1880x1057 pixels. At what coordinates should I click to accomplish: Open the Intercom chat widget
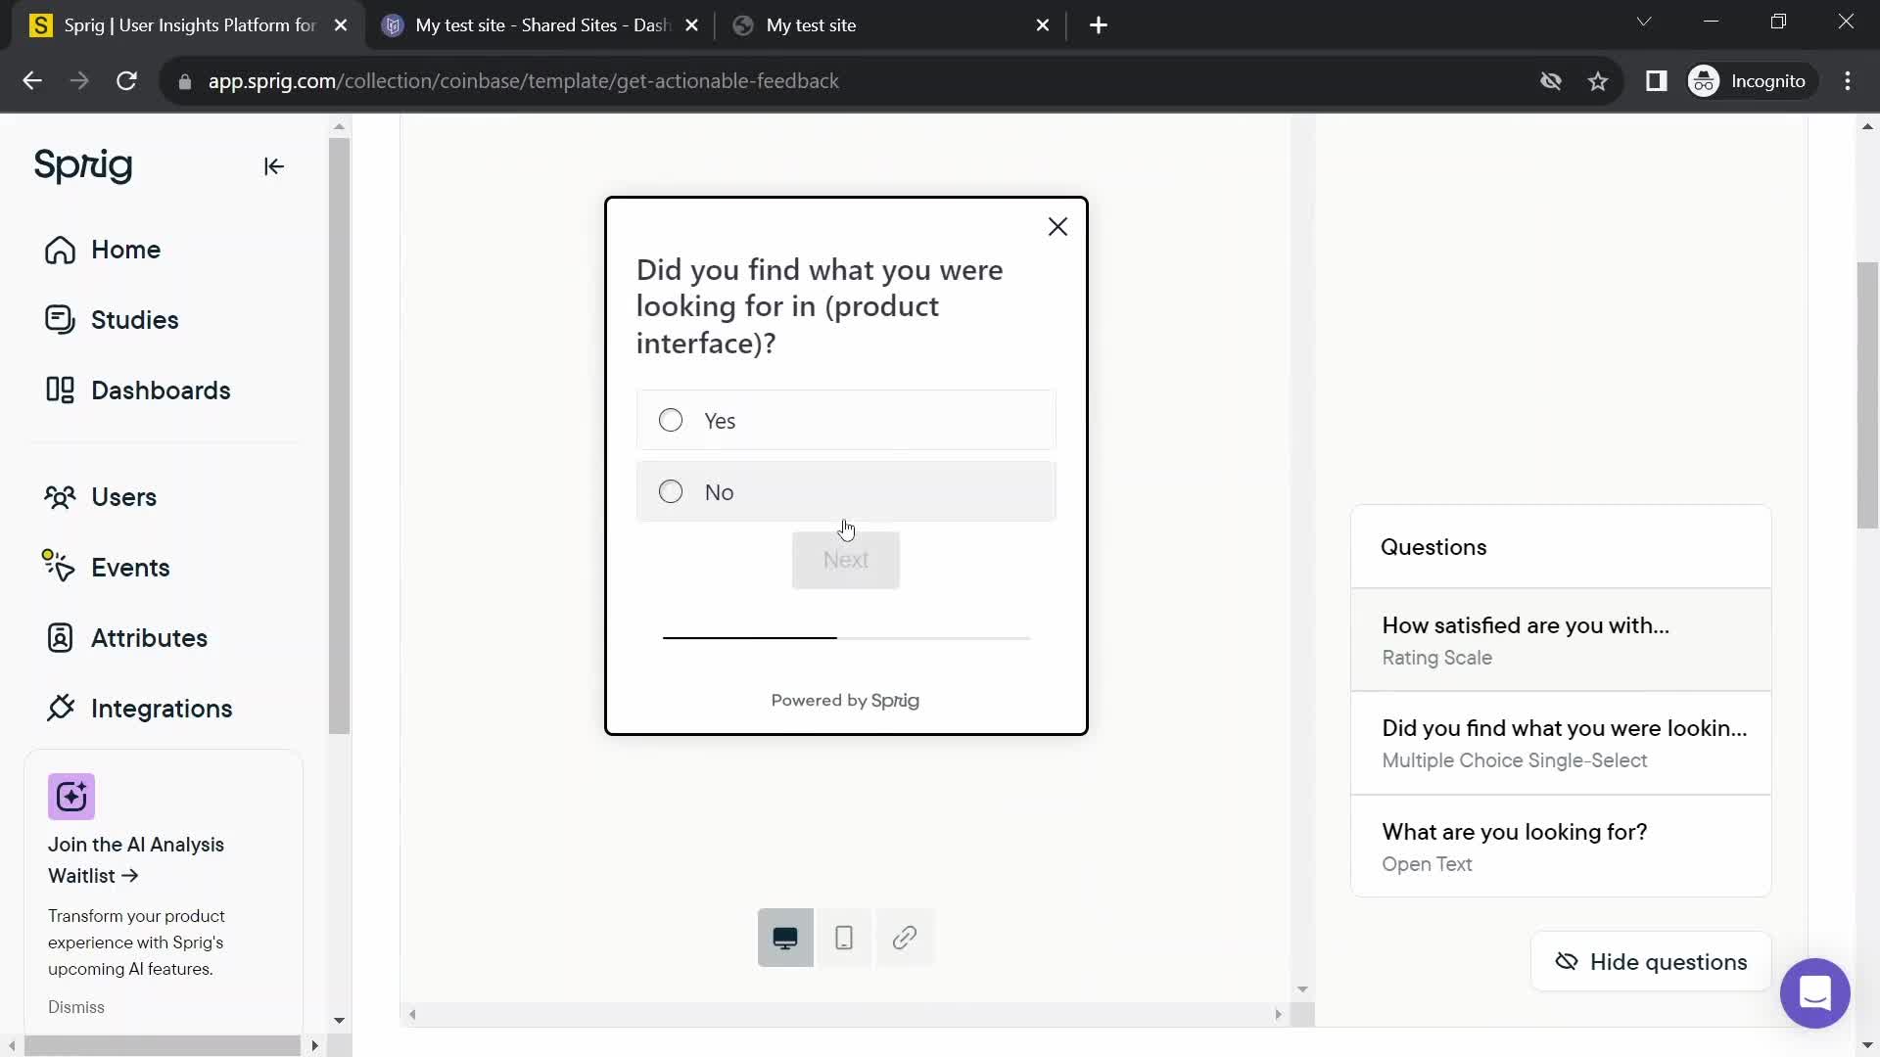(1815, 993)
